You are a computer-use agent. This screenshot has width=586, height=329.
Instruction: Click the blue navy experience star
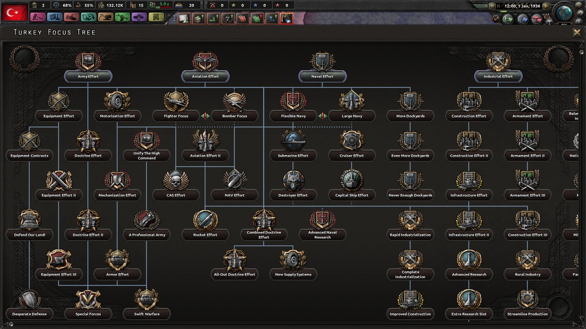coord(255,5)
